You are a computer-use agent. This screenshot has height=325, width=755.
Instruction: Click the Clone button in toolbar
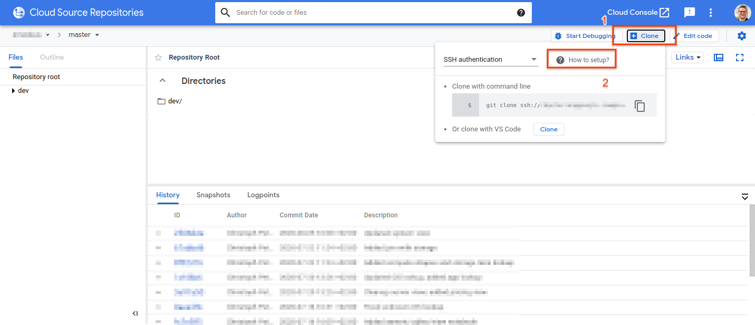point(646,36)
